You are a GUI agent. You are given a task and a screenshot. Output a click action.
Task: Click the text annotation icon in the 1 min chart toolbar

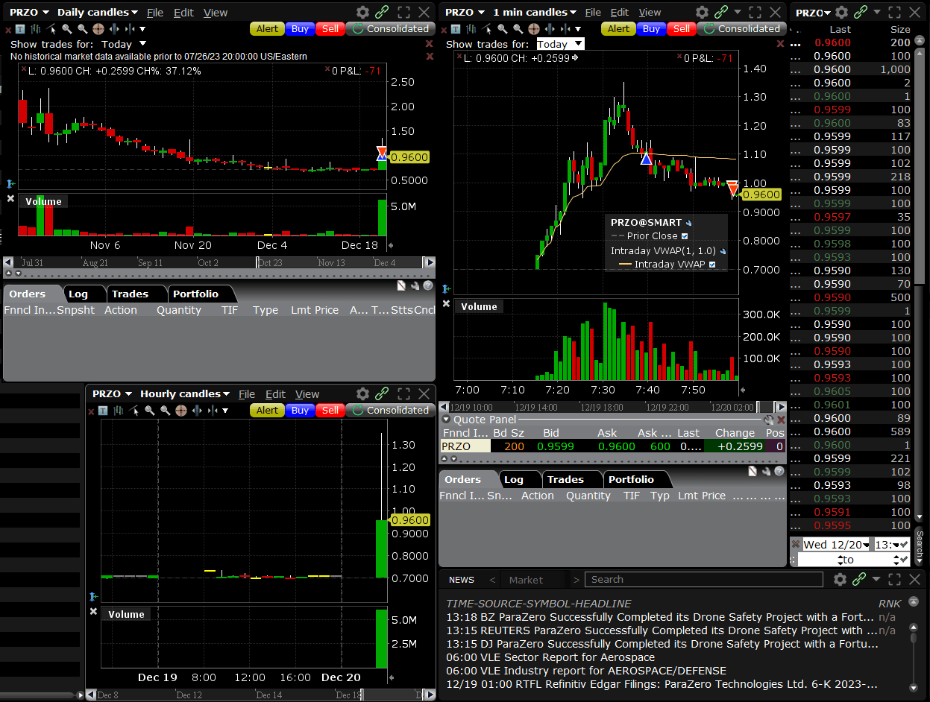(455, 29)
